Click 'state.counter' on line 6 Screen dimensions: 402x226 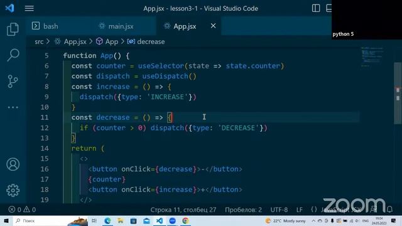pos(253,66)
